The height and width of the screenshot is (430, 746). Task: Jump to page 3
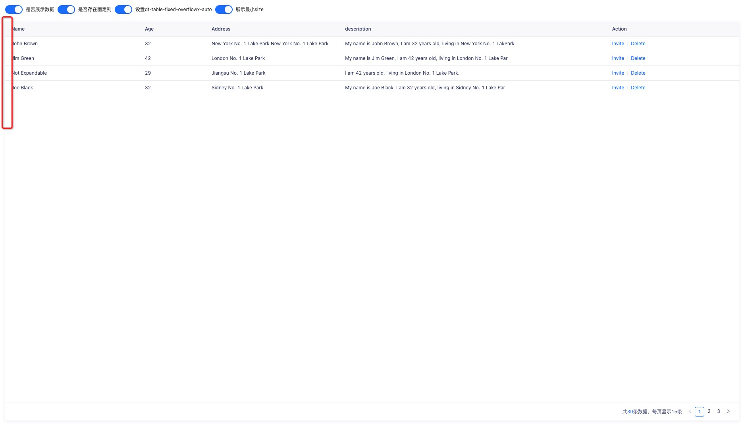(719, 411)
